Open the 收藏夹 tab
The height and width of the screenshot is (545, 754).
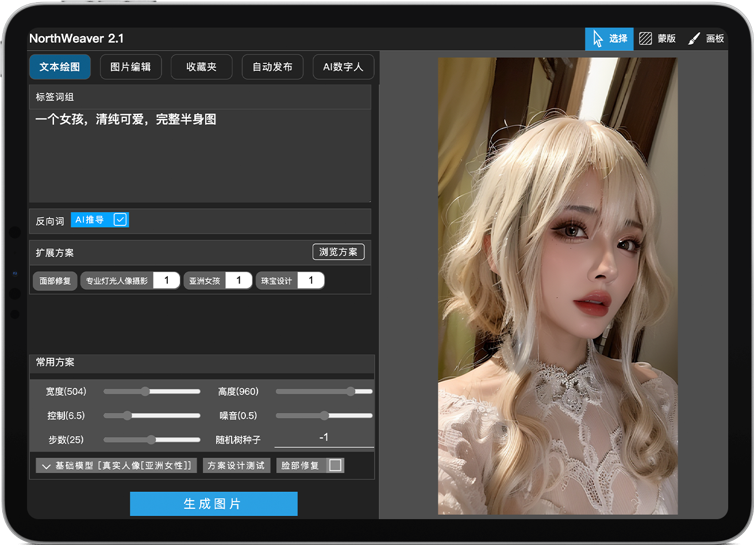[x=201, y=67]
